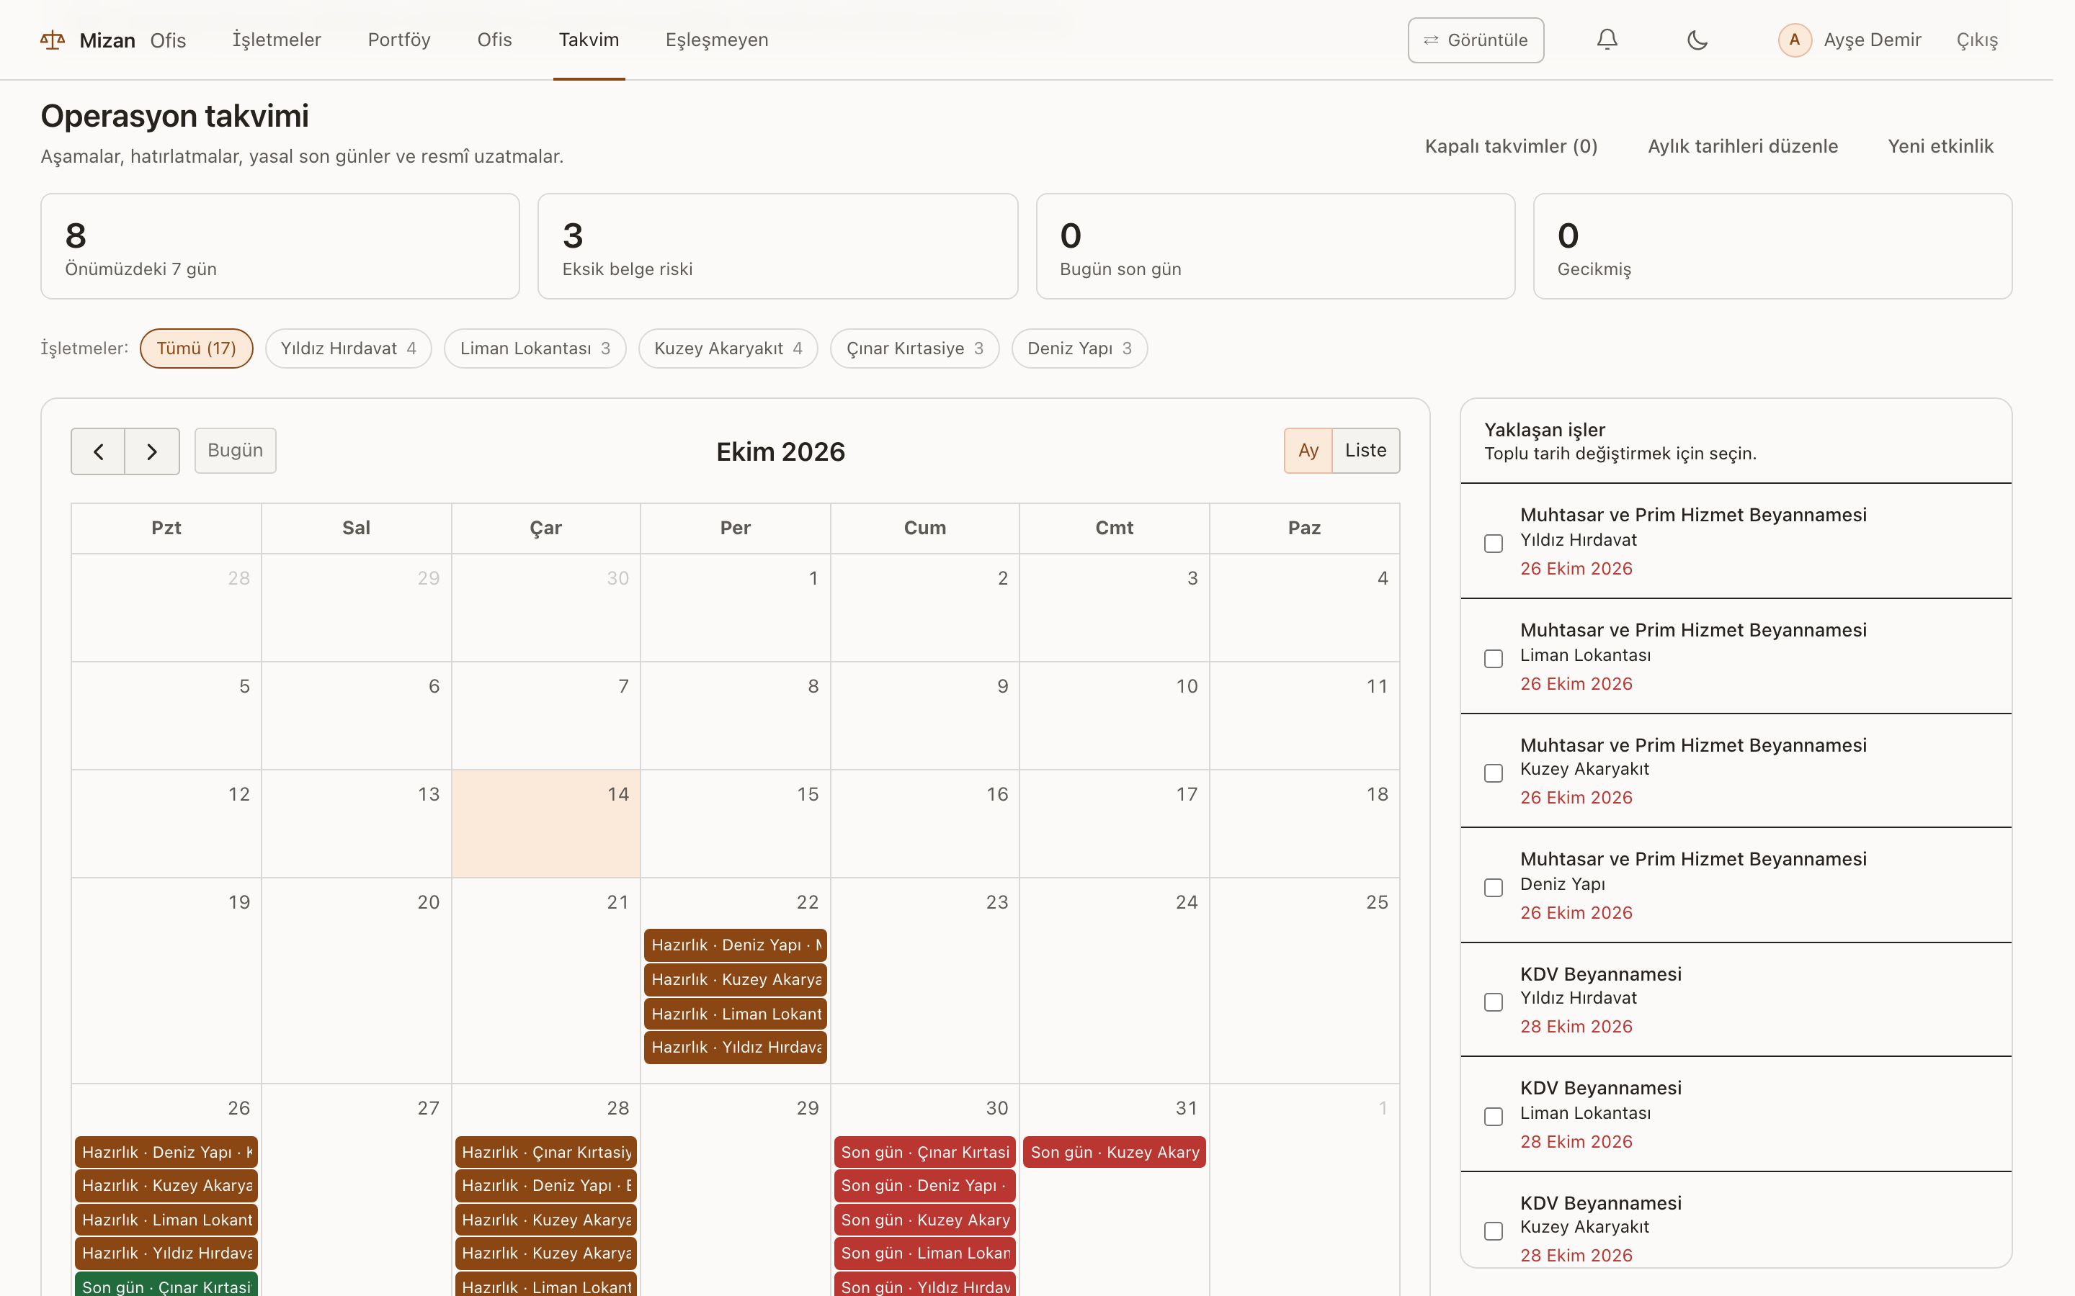This screenshot has height=1296, width=2075.
Task: Check KDV Beyannamesi for Kuzey Akaryakıt
Action: (1493, 1231)
